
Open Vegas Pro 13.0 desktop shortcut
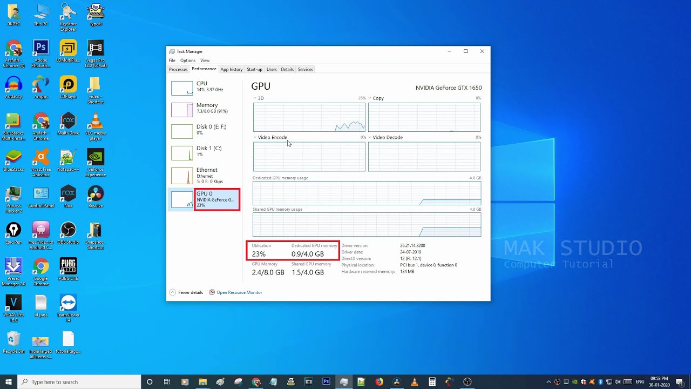click(x=96, y=54)
